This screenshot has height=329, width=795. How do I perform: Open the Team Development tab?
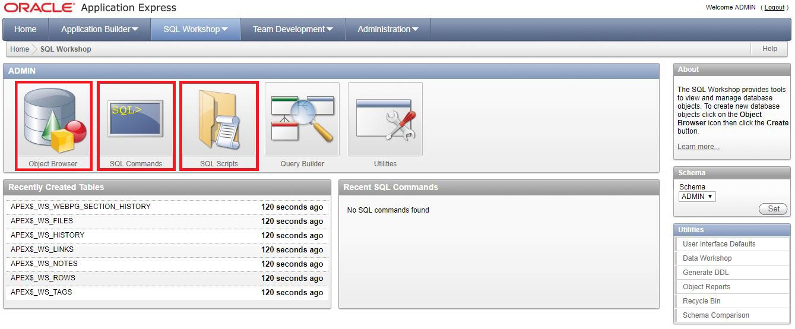coord(293,29)
